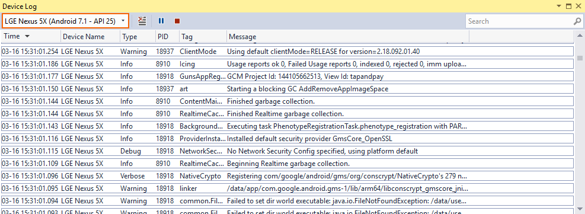Sort by the Device Name column
This screenshot has height=214, width=585.
[90, 37]
